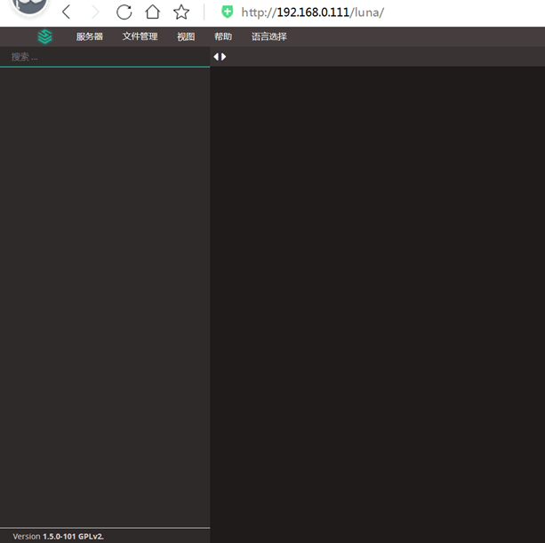This screenshot has width=545, height=543.
Task: Focus the 搜索 search field
Action: pyautogui.click(x=105, y=57)
